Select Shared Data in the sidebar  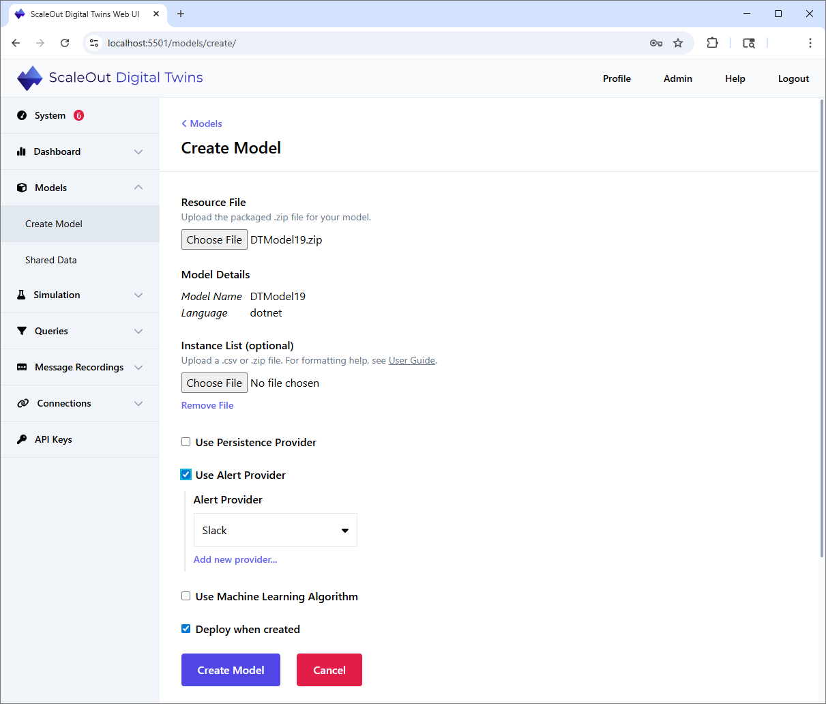tap(80, 260)
